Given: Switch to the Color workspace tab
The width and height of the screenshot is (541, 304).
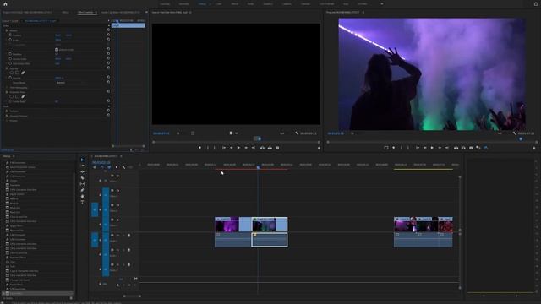Looking at the screenshot, I should click(x=219, y=3).
